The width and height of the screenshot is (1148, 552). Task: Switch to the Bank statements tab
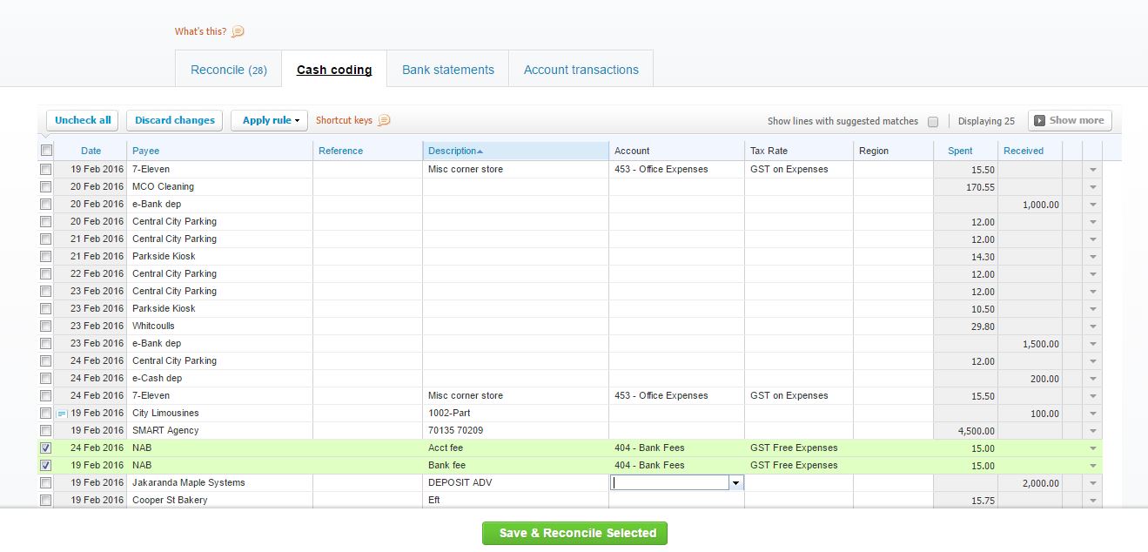(446, 68)
